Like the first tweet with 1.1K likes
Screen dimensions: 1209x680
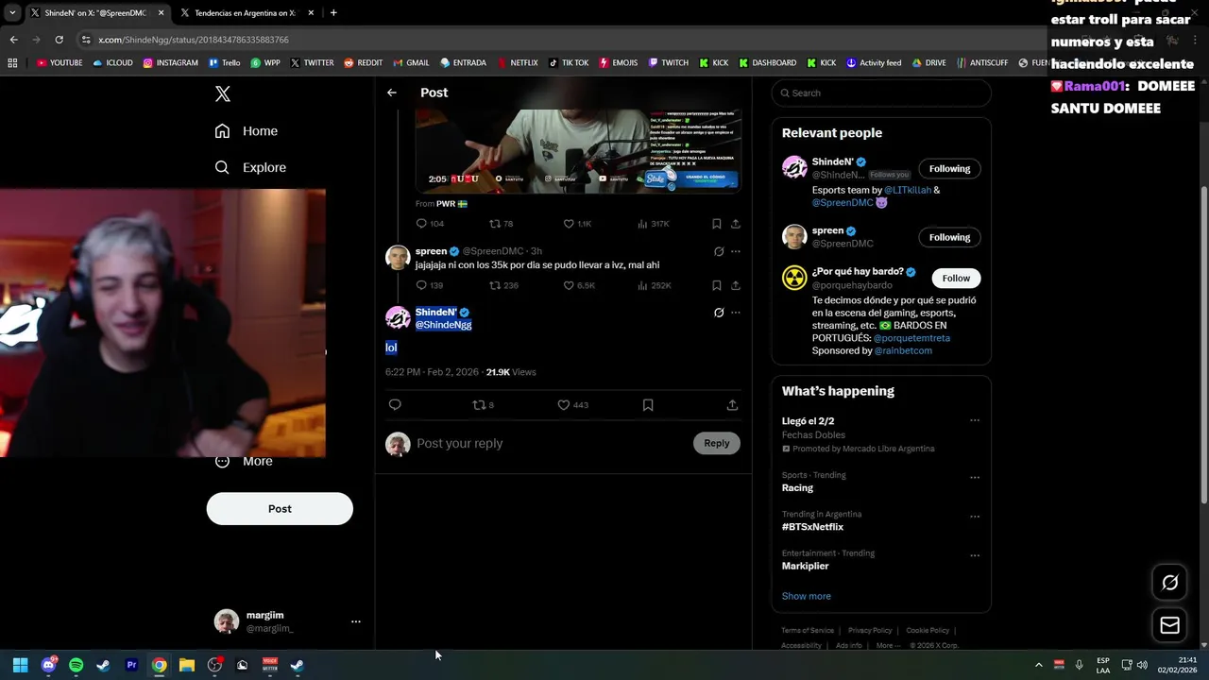pyautogui.click(x=569, y=224)
